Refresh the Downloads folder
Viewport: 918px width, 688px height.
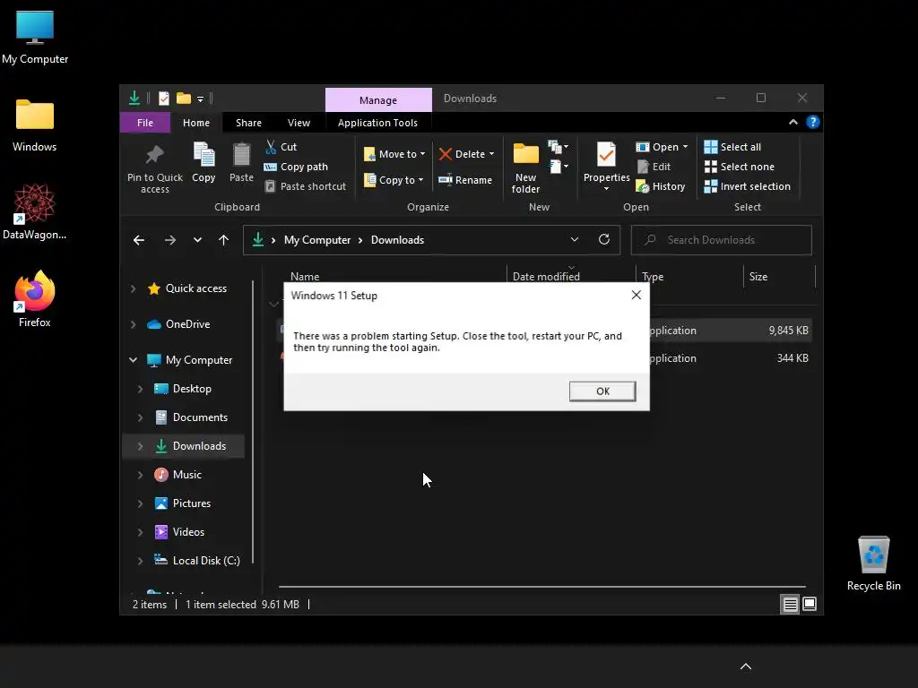(x=604, y=239)
